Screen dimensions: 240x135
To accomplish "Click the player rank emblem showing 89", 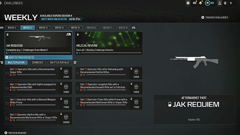I will (x=207, y=3).
